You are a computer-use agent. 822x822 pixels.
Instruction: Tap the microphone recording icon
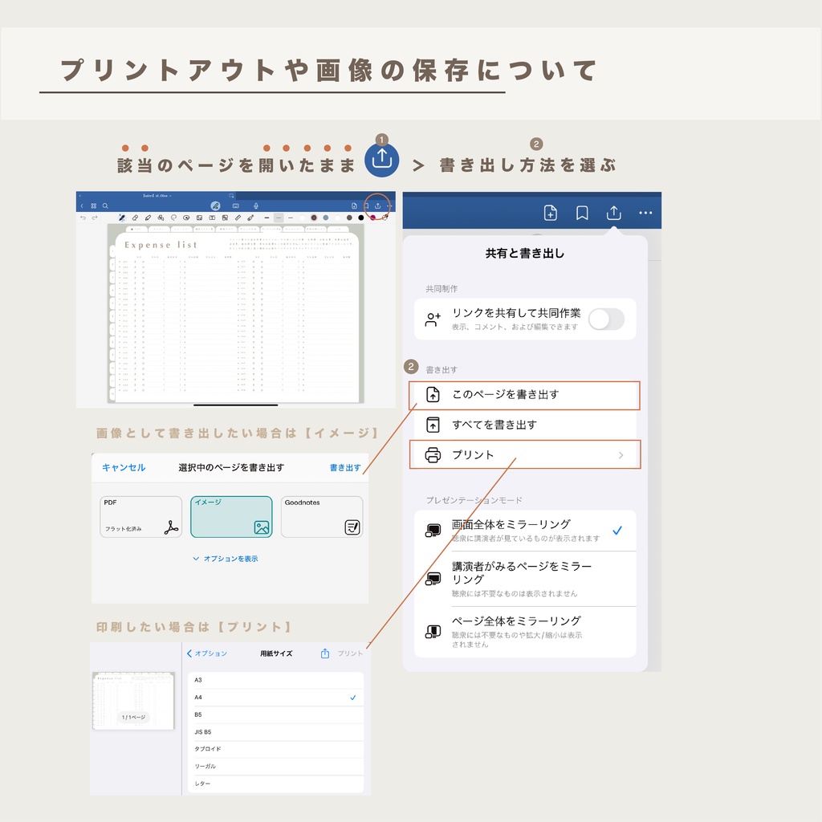[256, 206]
